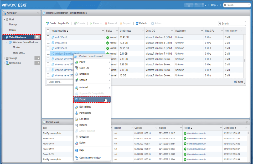Toggle the select-all checkbox in table header
The image size is (253, 164).
point(48,31)
